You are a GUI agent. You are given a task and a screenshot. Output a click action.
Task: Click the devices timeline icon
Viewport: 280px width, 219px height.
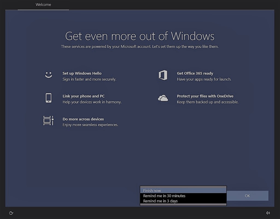(x=49, y=121)
